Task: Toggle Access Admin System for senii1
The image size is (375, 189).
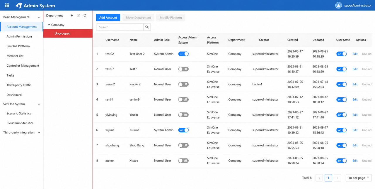Action: point(183,99)
